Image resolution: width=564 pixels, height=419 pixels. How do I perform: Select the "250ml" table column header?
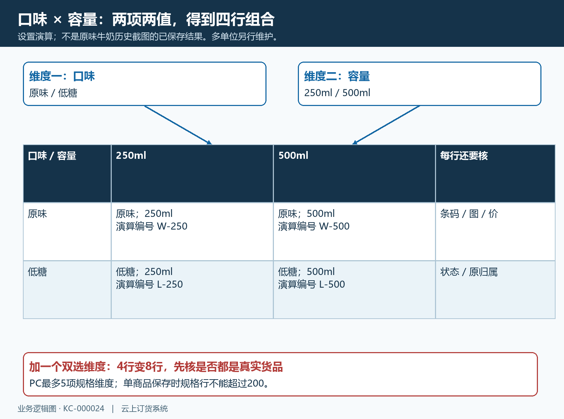192,174
